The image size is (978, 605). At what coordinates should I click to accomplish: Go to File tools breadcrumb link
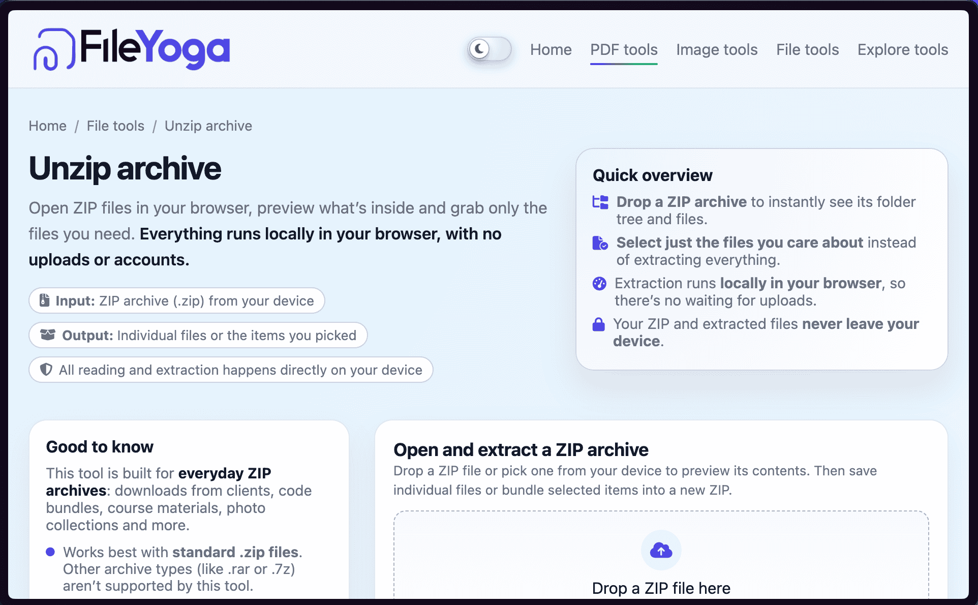tap(115, 126)
